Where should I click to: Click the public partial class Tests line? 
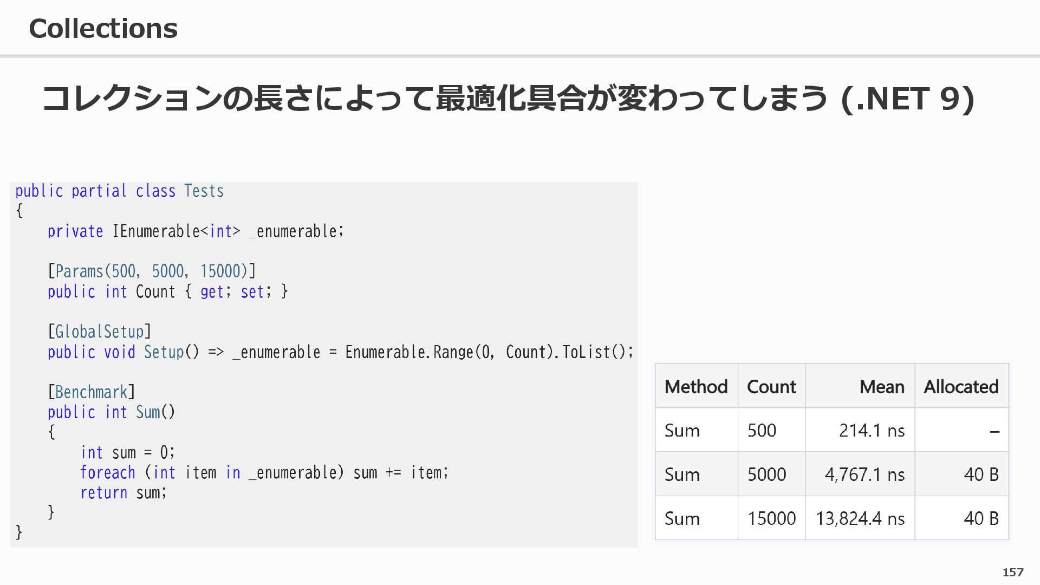point(119,191)
